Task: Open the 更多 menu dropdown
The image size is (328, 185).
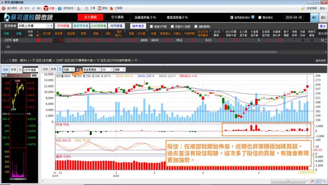Action: [x=323, y=8]
